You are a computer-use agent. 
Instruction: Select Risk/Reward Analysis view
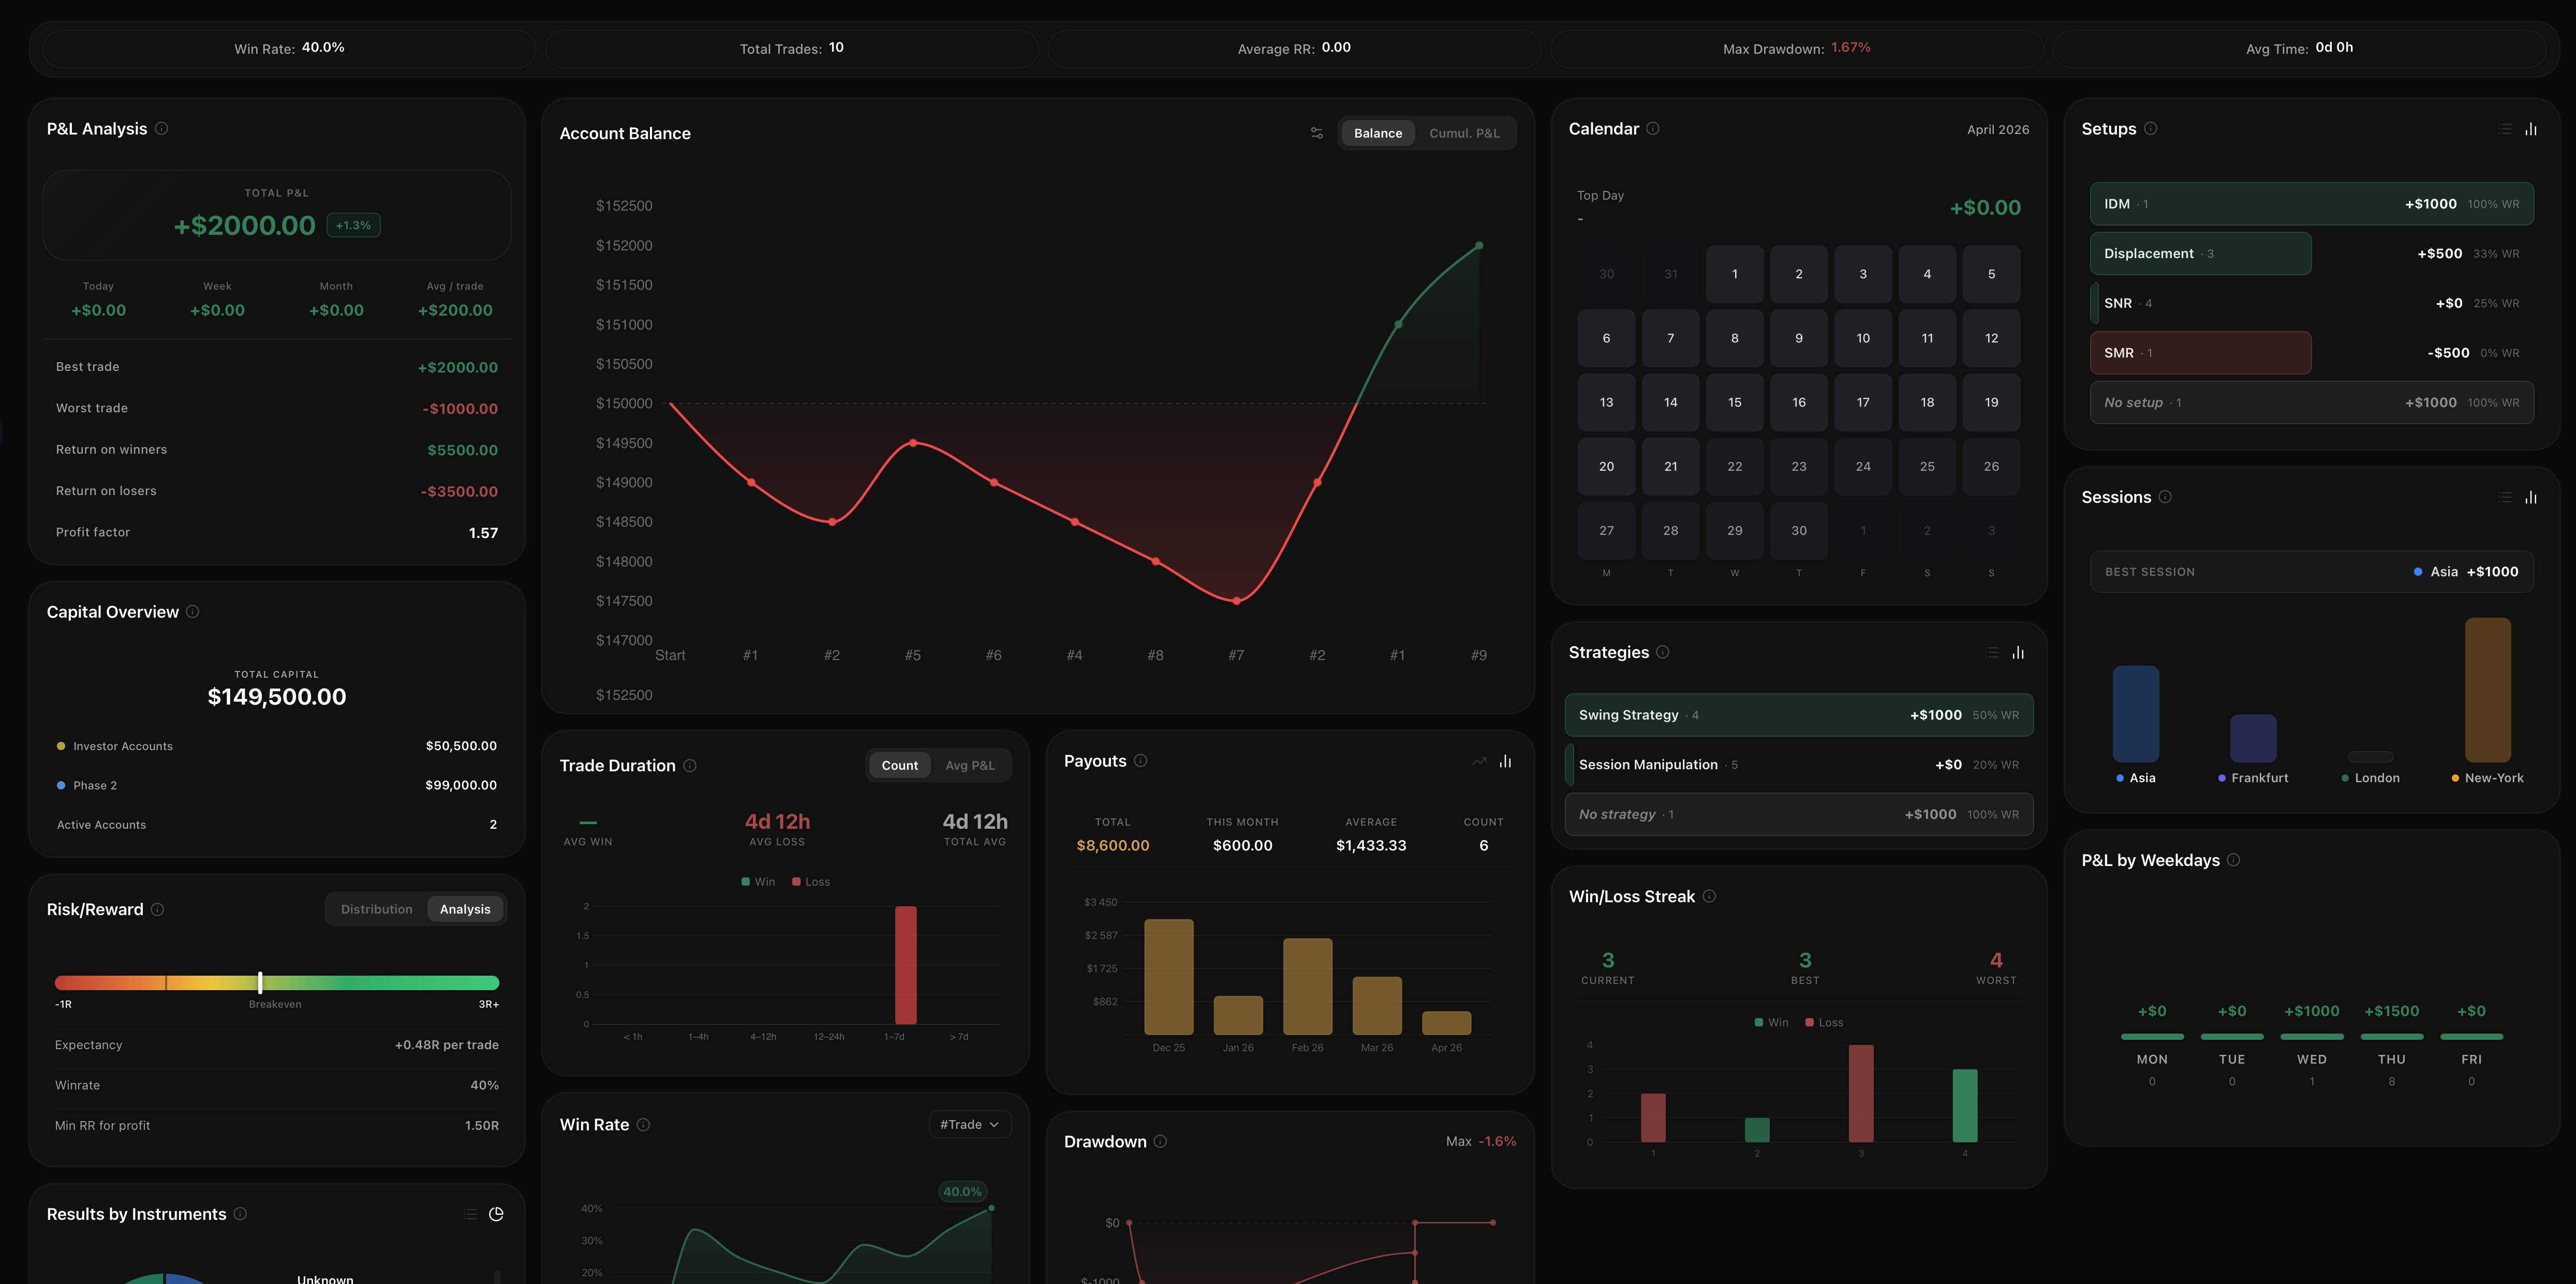coord(465,909)
